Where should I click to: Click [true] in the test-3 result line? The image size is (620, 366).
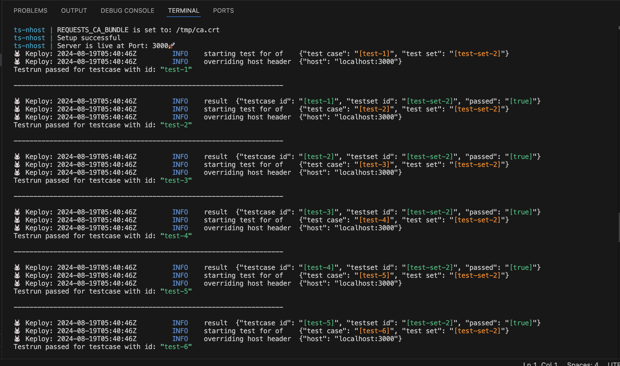point(521,212)
